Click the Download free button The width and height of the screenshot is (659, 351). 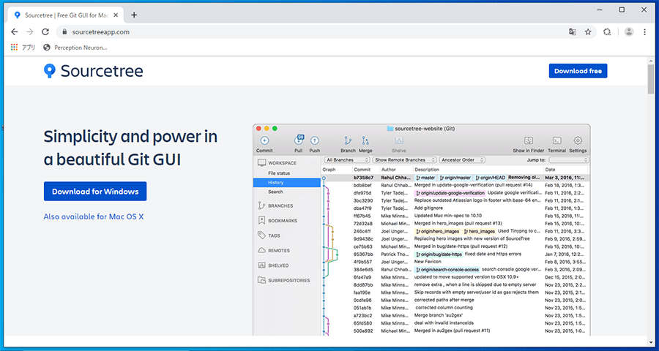click(578, 71)
